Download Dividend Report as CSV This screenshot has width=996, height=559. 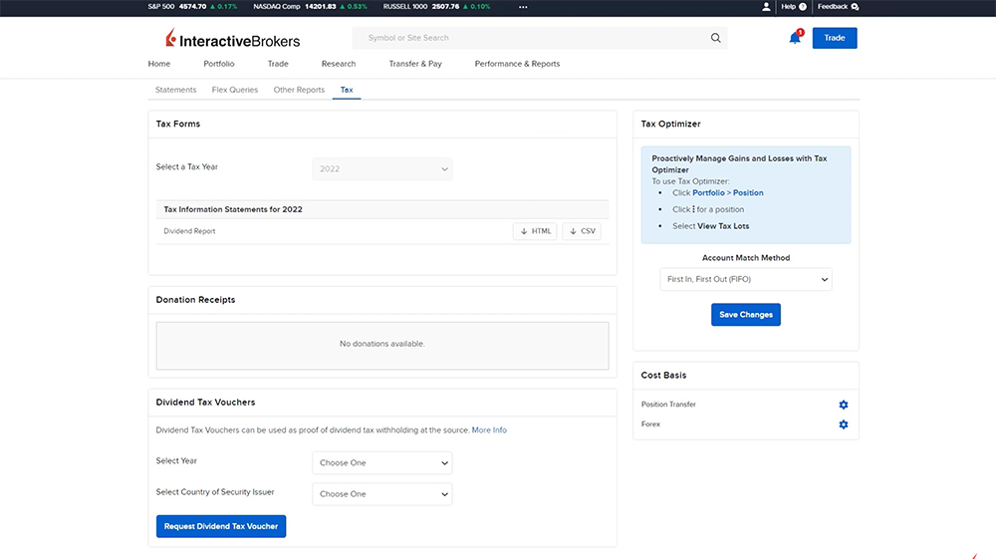(x=582, y=231)
